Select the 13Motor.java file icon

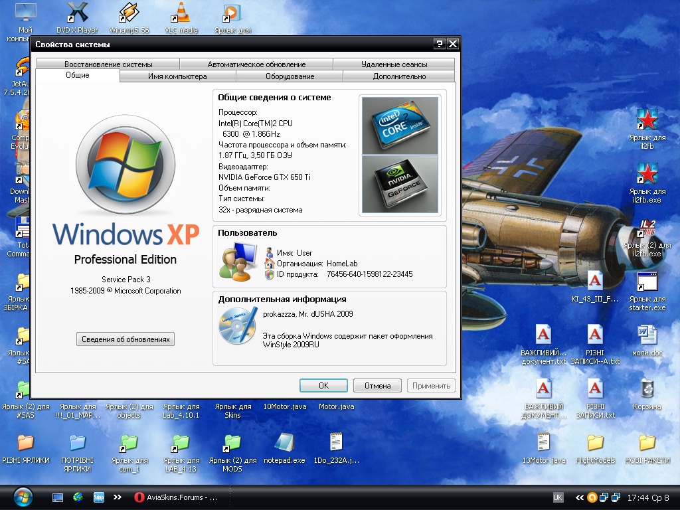click(x=543, y=443)
